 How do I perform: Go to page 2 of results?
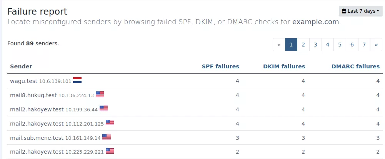[x=303, y=45]
